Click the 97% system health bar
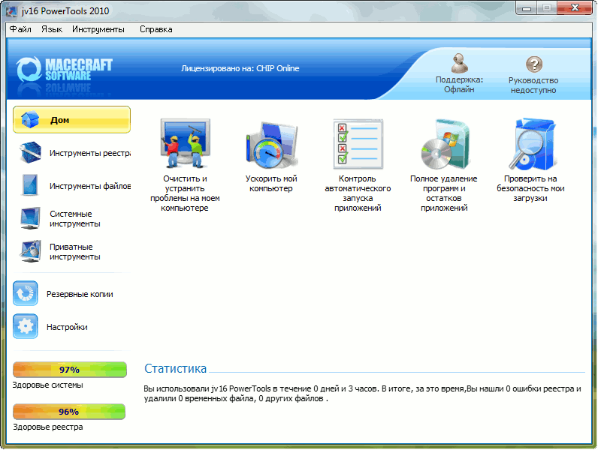 [x=70, y=370]
